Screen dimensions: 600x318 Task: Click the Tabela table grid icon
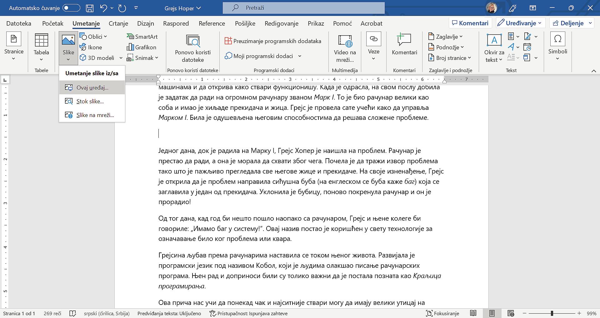41,41
